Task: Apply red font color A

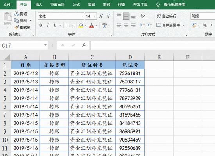Action: [91, 25]
